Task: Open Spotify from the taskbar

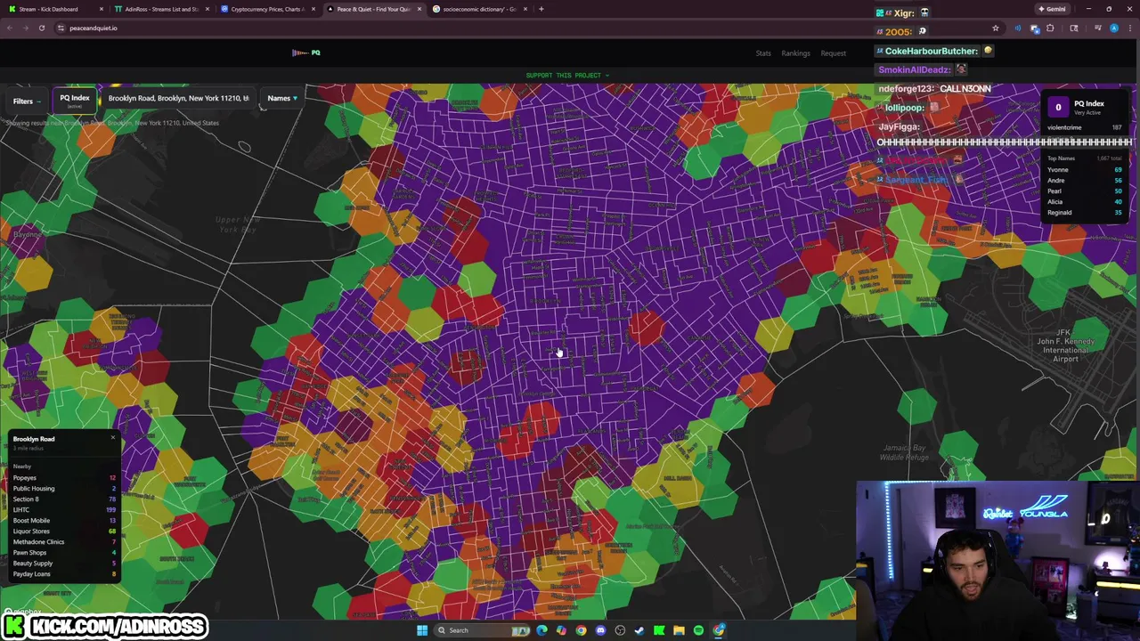Action: 698,630
